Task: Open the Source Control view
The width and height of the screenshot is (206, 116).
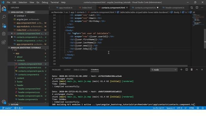Action: [4, 25]
